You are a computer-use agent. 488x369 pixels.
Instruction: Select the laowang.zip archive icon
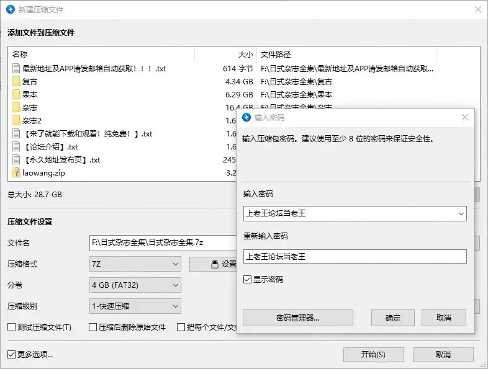click(x=16, y=173)
